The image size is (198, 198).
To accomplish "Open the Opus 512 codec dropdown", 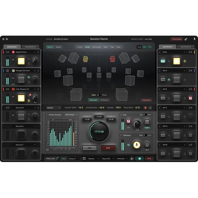I will [x=108, y=158].
